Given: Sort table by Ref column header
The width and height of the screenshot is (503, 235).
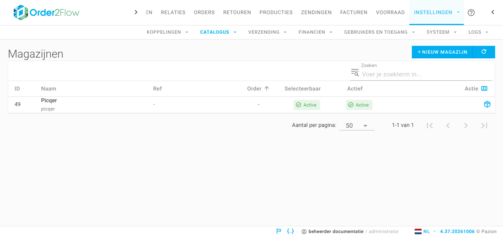Looking at the screenshot, I should point(157,89).
